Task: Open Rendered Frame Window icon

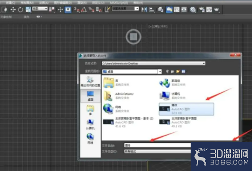Action: [x=209, y=10]
